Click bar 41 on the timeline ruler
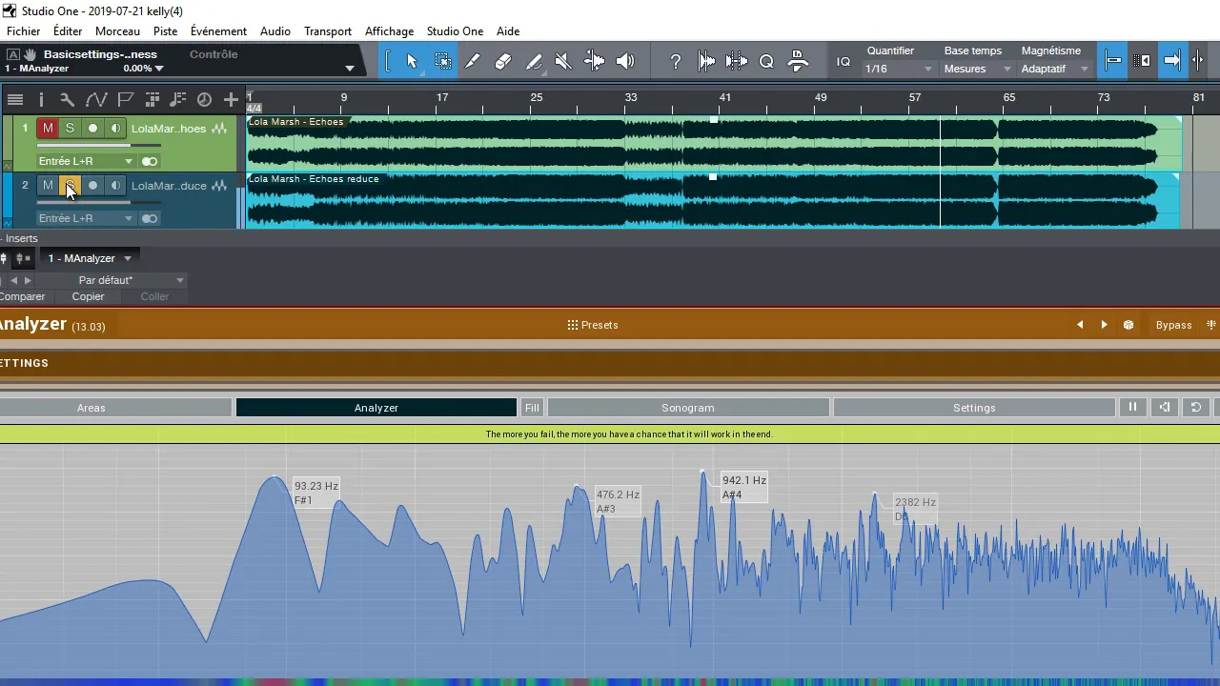The width and height of the screenshot is (1220, 686). click(x=724, y=97)
